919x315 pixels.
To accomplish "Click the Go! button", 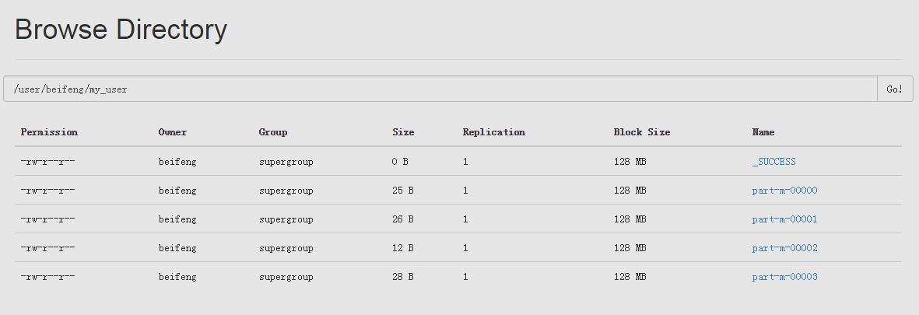I will (895, 89).
